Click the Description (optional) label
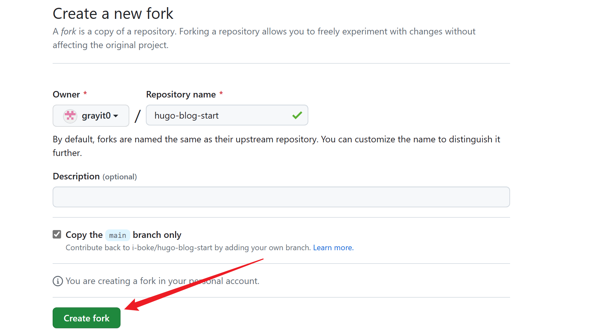 point(95,176)
